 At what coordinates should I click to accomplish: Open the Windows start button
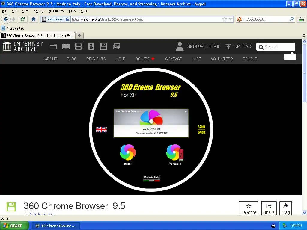coord(14,226)
